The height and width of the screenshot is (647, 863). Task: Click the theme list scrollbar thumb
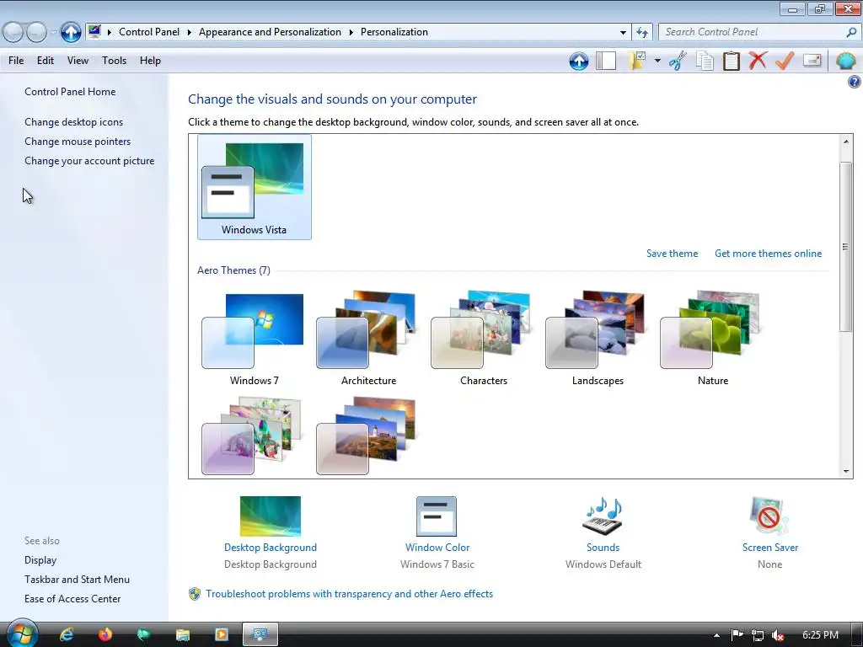pyautogui.click(x=846, y=247)
